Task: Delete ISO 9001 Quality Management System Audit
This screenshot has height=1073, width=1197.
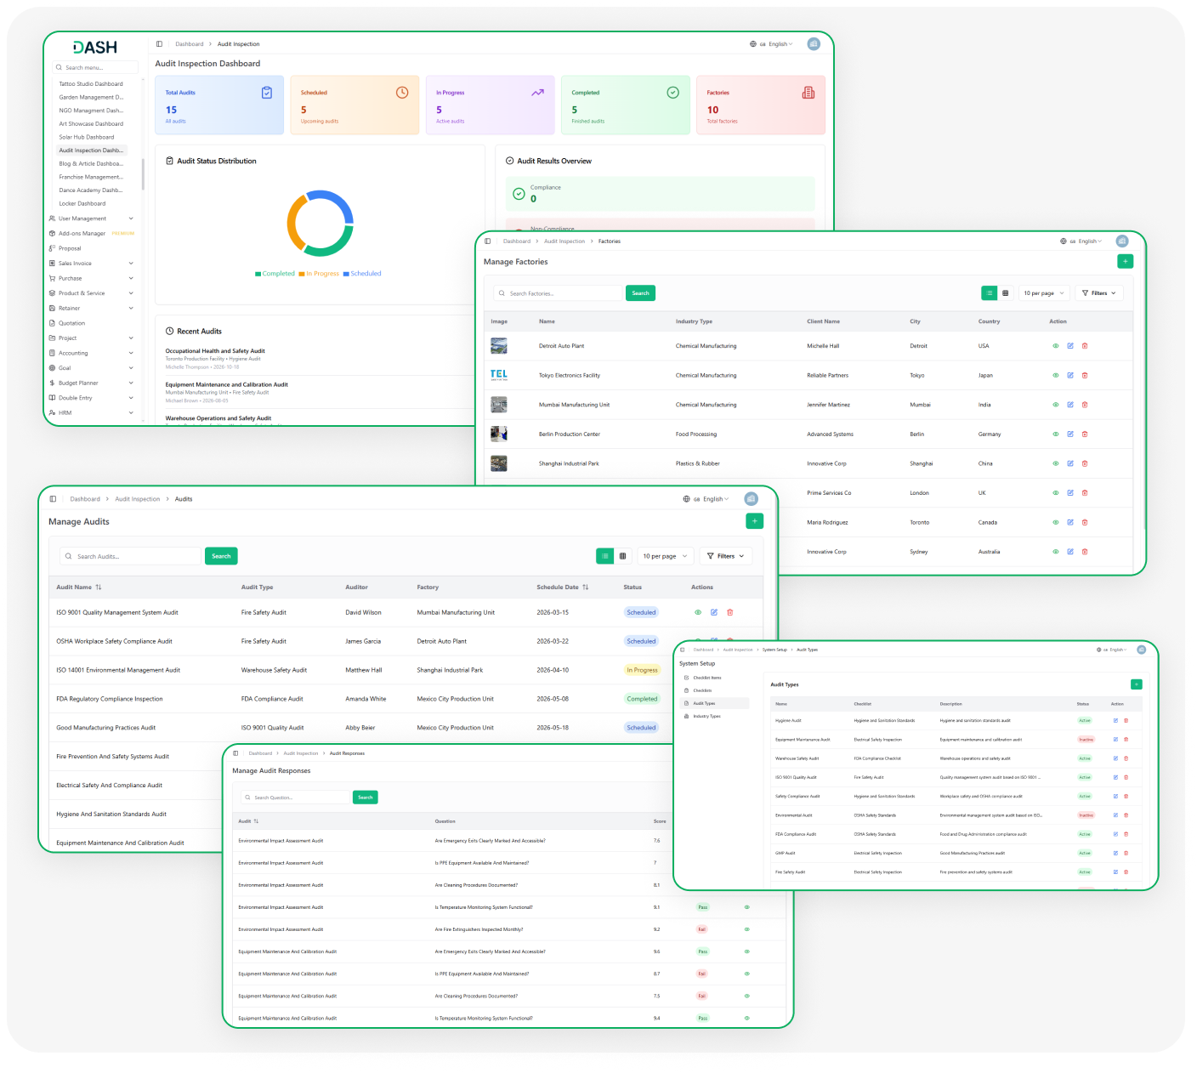Action: tap(730, 612)
